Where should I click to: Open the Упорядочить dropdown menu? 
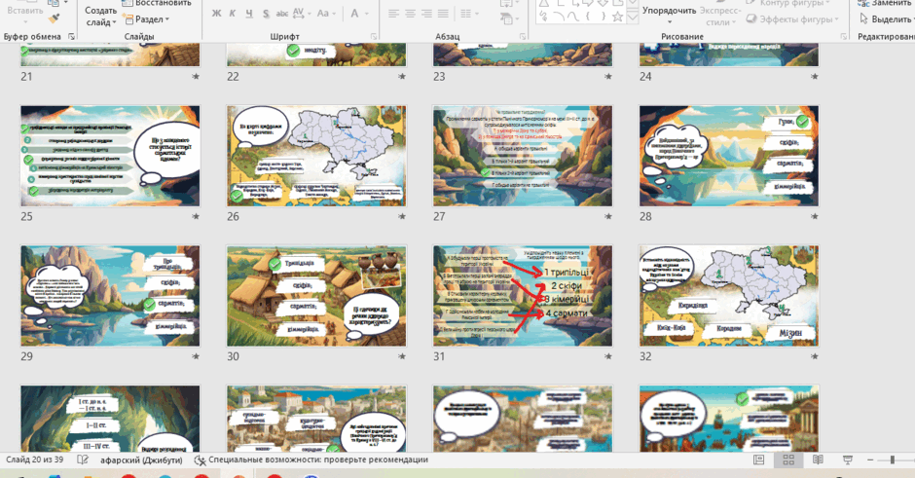coord(669,16)
